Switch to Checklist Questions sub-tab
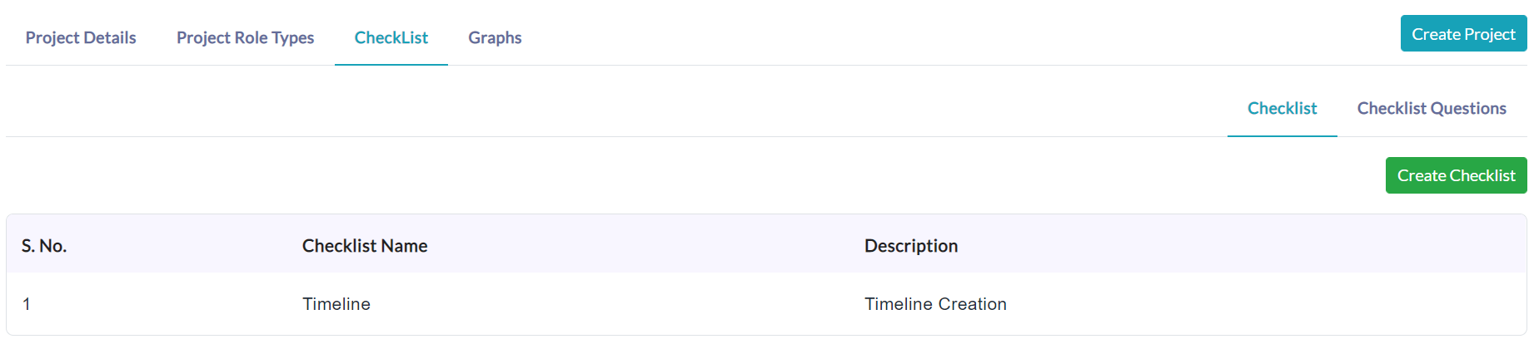 [x=1432, y=109]
